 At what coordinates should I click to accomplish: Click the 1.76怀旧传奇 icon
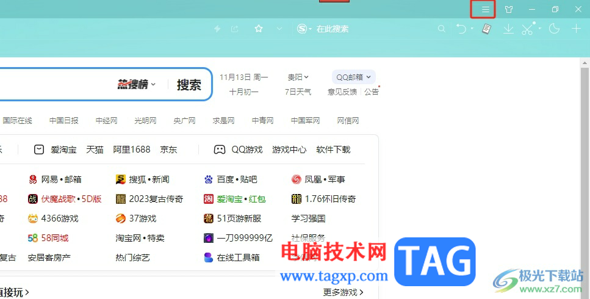(x=297, y=199)
